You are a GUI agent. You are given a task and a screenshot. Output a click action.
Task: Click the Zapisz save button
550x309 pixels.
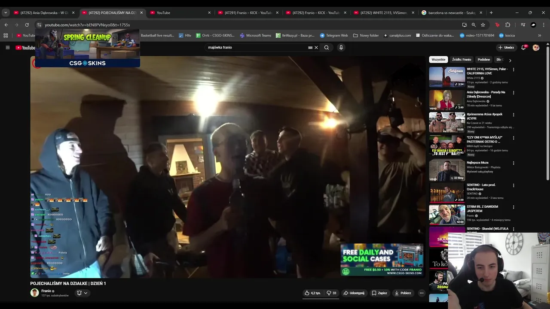point(379,293)
